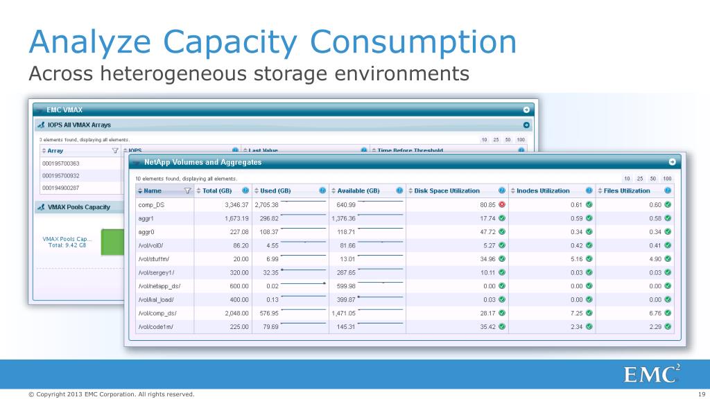The image size is (710, 399).
Task: Click help icon beside Files Utilization
Action: (668, 191)
